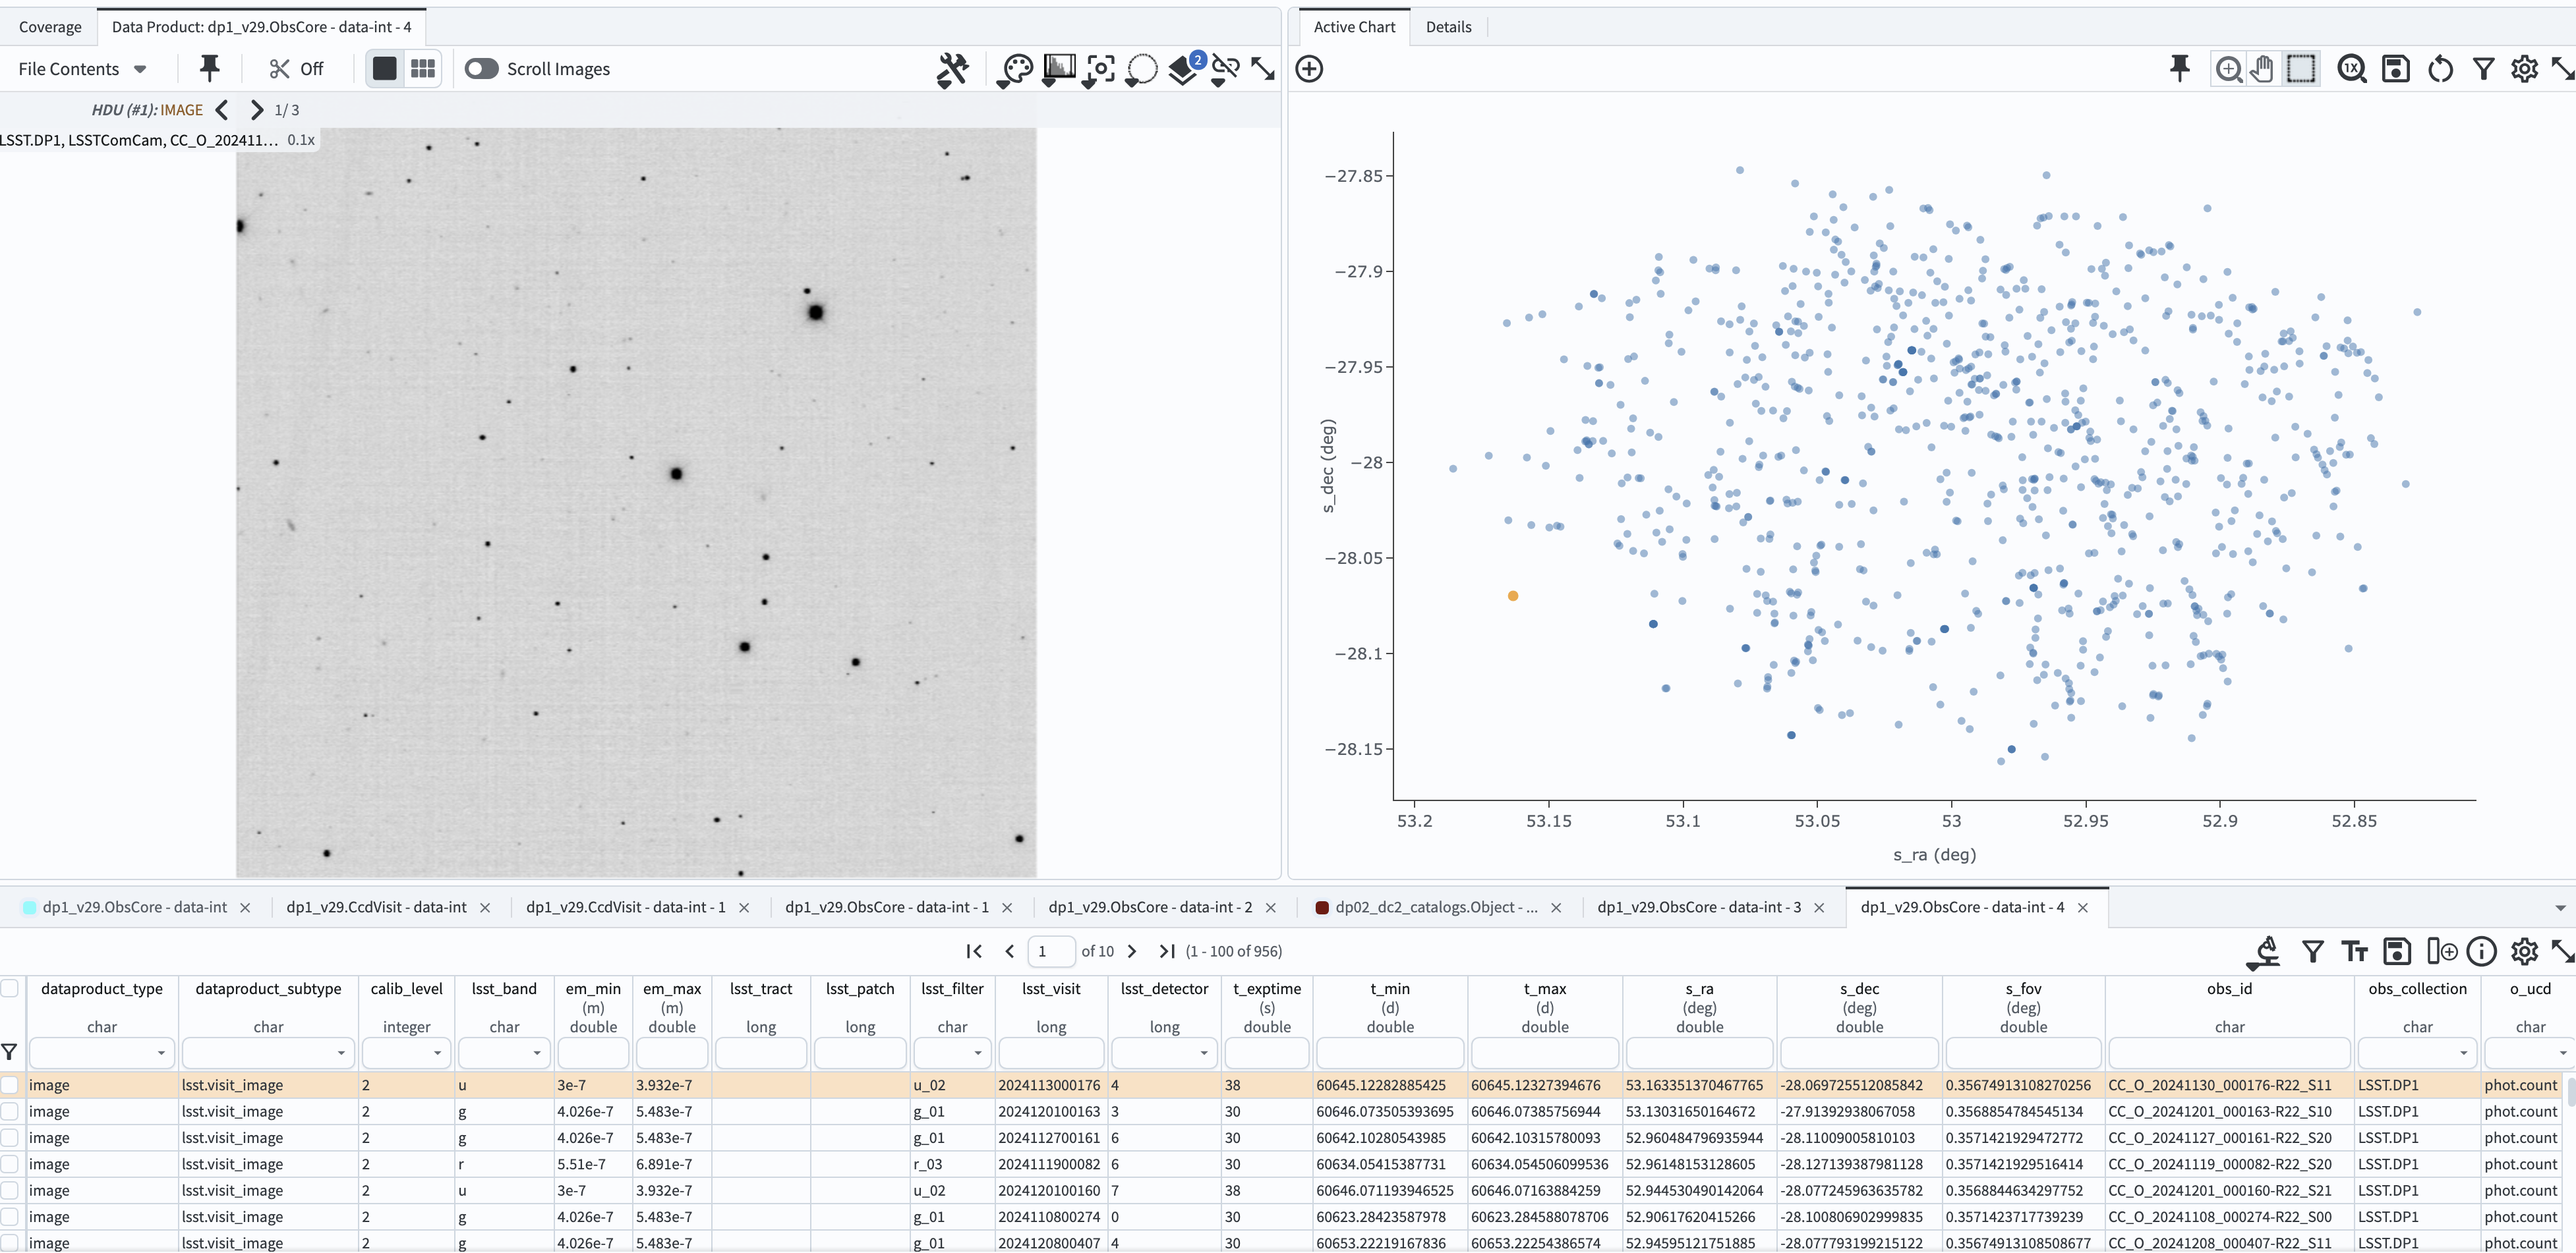Click the table page number field
Viewport: 2576px width, 1253px height.
[1050, 951]
